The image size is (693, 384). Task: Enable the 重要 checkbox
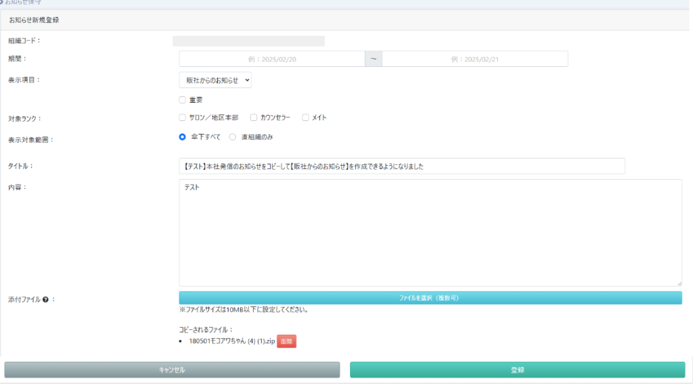183,99
